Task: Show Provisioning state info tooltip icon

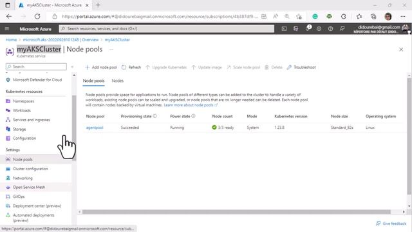Action: click(154, 116)
